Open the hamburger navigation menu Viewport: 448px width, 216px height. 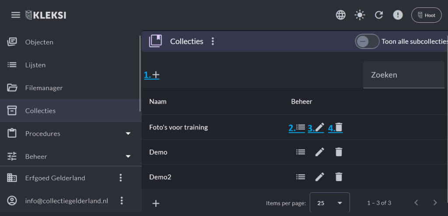[16, 15]
